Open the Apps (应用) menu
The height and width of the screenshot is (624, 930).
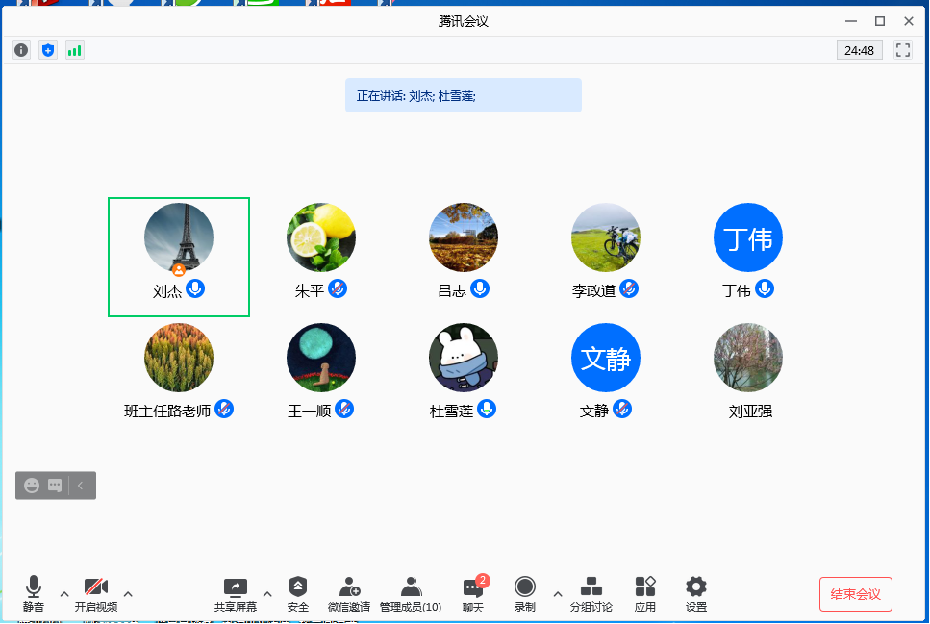[x=645, y=594]
